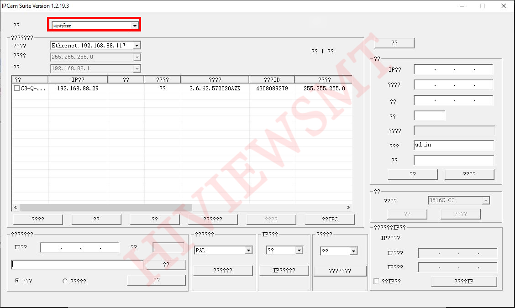The width and height of the screenshot is (515, 308).
Task: Tick the checkbox for device C3-Q
Action: 16,89
